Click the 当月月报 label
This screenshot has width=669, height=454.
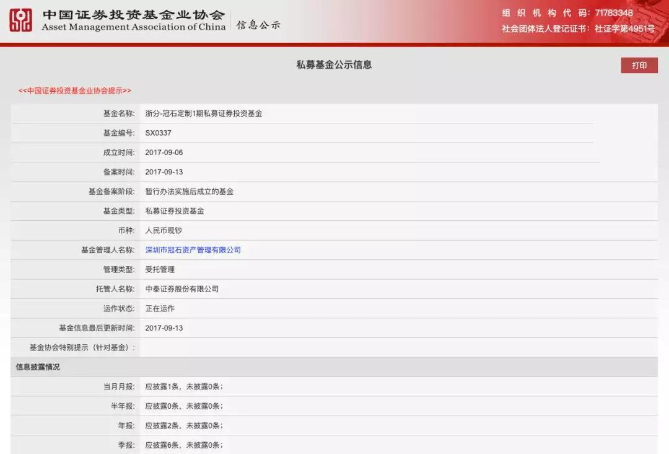click(x=118, y=386)
